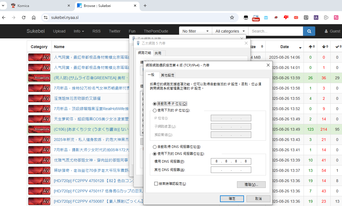Viewport: 342px width, 206px height.
Task: Click 確定 button in IPv4 dialog
Action: click(232, 198)
